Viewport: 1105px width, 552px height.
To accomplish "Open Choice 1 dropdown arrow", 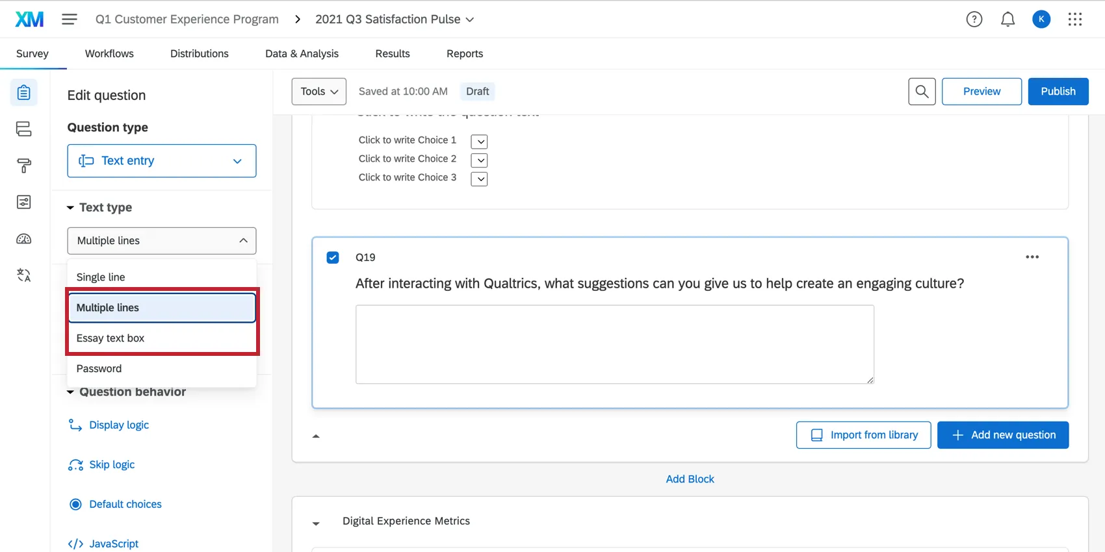I will click(x=479, y=142).
